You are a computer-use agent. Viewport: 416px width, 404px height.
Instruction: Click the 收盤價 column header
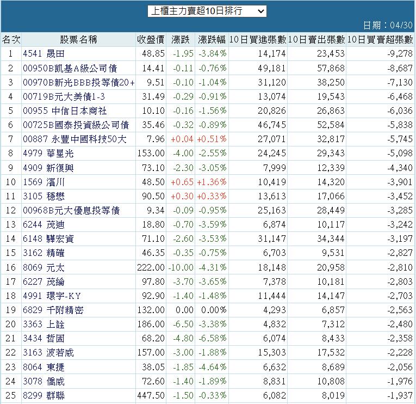point(151,40)
